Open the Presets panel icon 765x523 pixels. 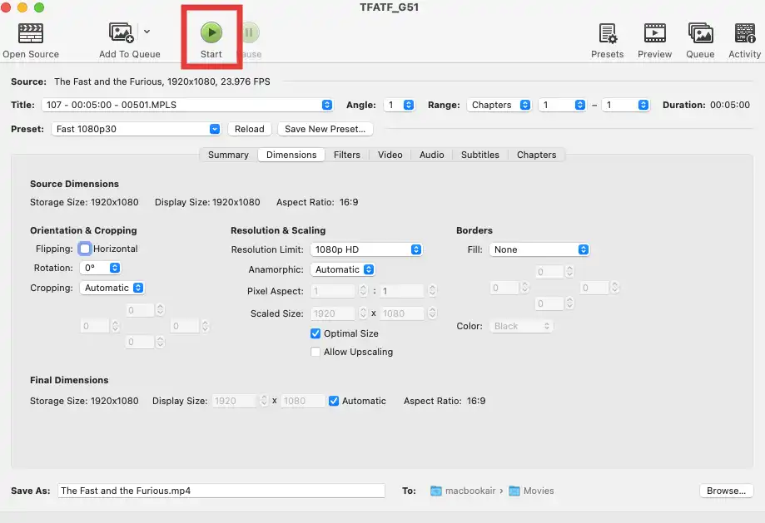607,33
